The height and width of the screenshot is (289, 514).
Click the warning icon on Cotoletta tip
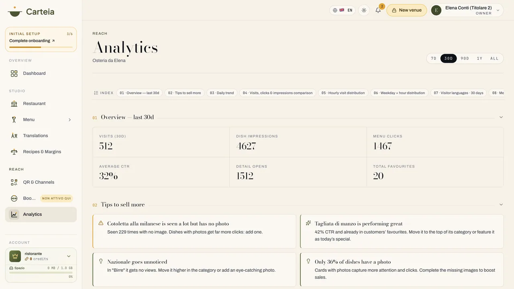101,223
